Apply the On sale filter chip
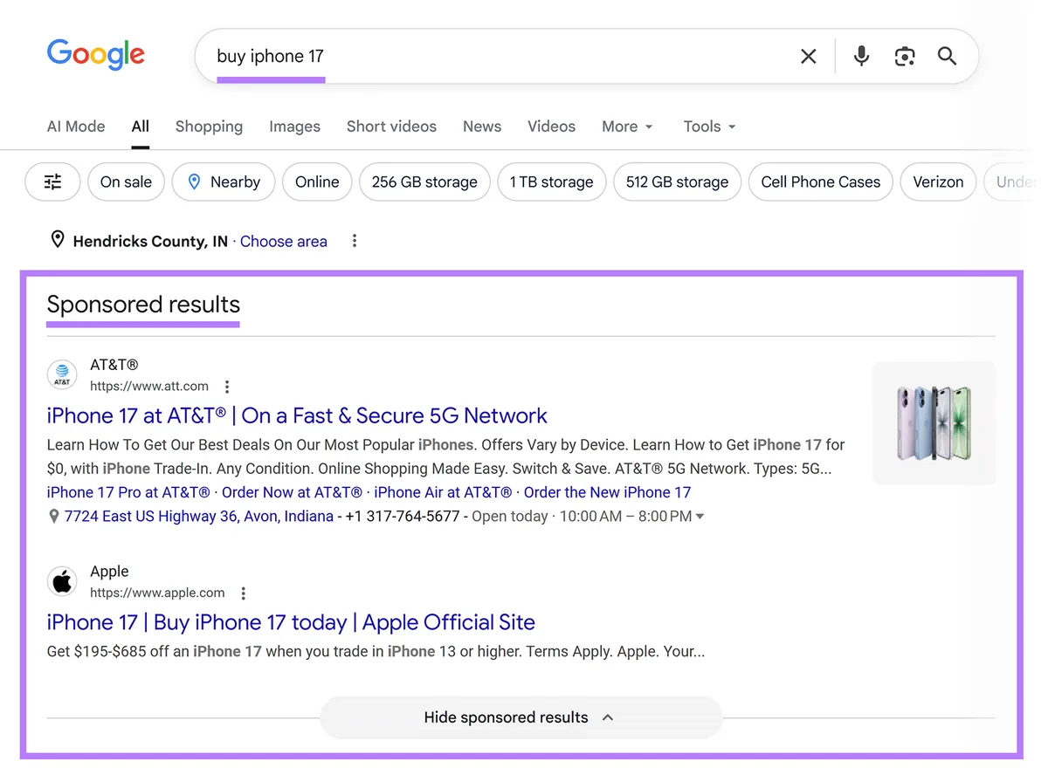Viewport: 1048px width, 768px height. pos(126,182)
